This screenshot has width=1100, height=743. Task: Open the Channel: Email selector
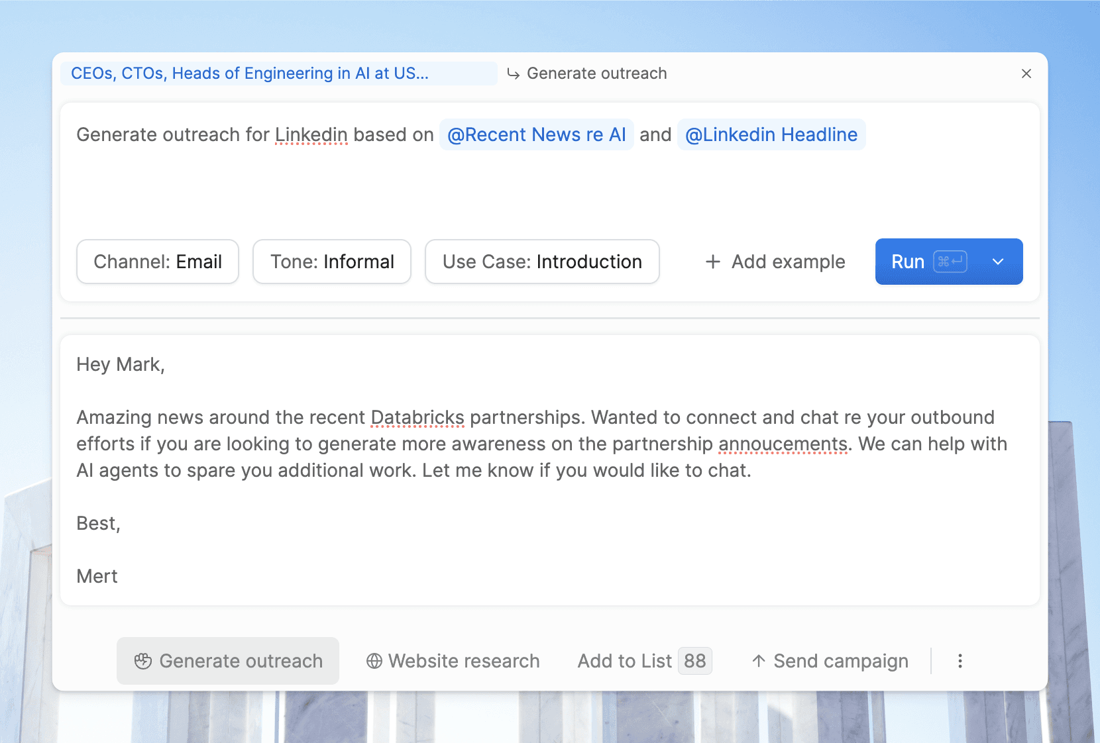tap(158, 262)
